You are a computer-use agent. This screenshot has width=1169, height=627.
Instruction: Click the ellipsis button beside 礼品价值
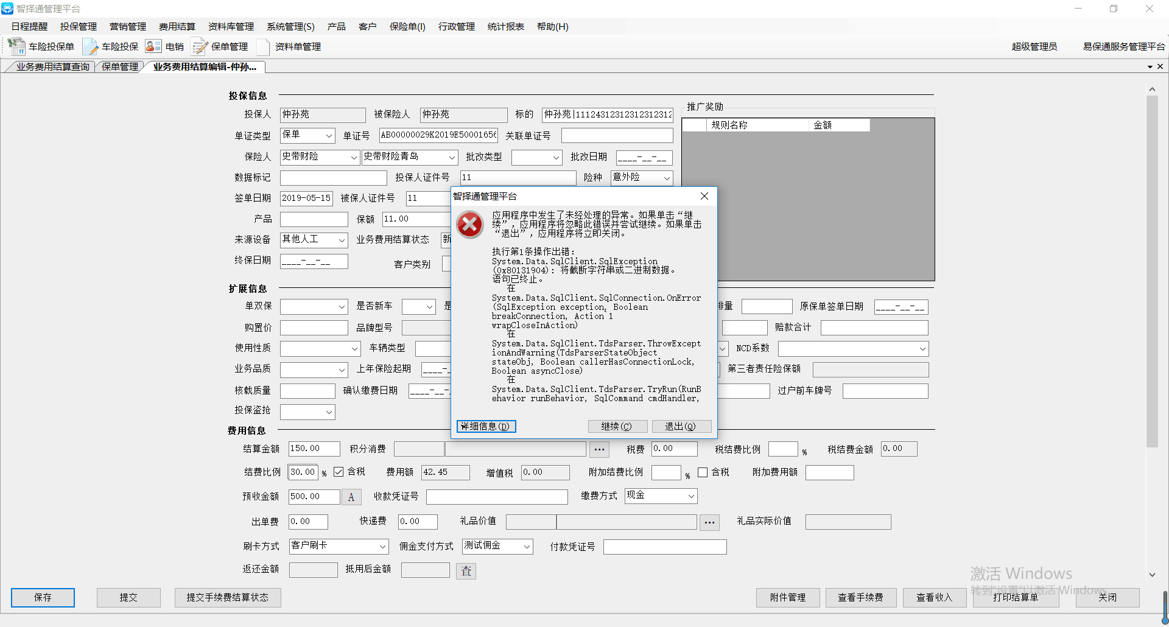[709, 522]
